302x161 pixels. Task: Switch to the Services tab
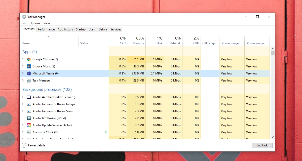click(116, 29)
